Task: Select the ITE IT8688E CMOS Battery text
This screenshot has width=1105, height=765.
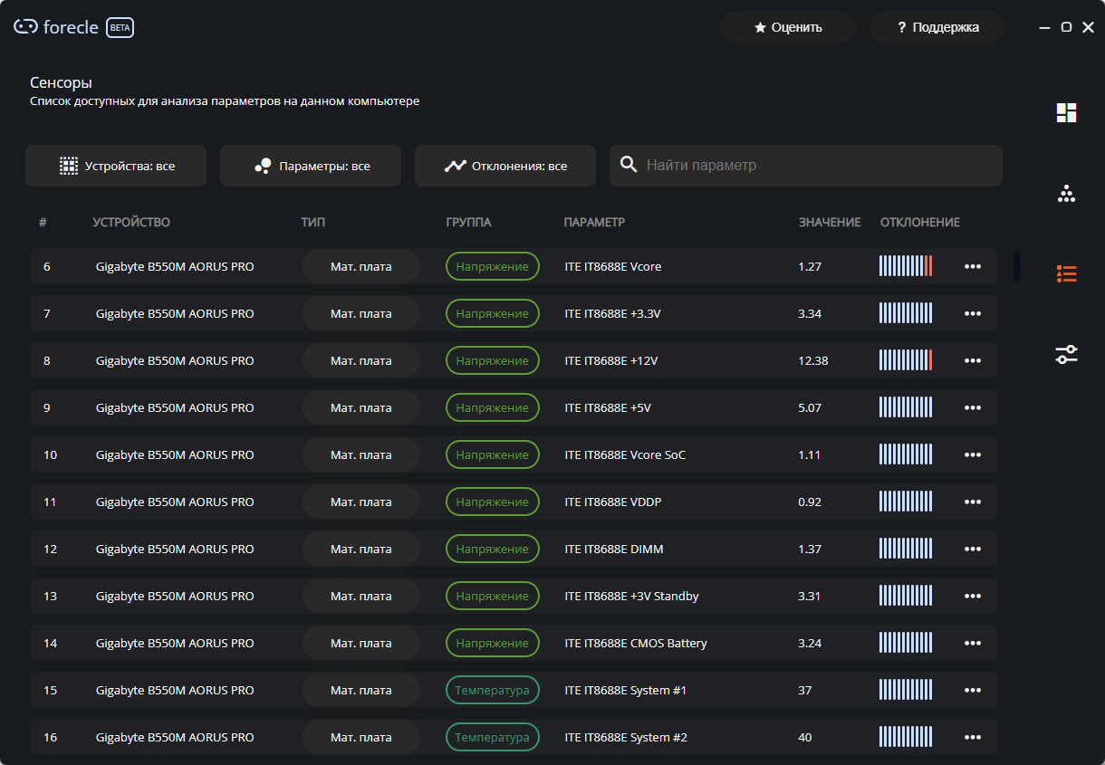Action: tap(636, 643)
